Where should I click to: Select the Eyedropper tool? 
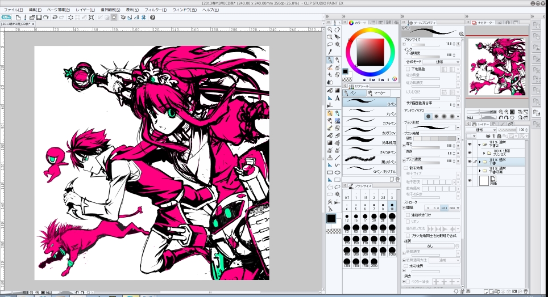pos(330,52)
